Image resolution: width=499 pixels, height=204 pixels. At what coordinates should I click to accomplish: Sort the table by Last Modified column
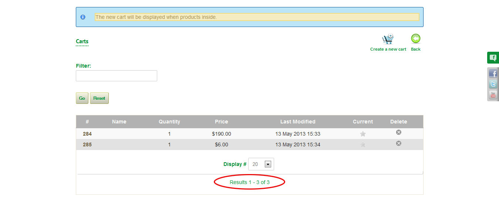pyautogui.click(x=298, y=122)
